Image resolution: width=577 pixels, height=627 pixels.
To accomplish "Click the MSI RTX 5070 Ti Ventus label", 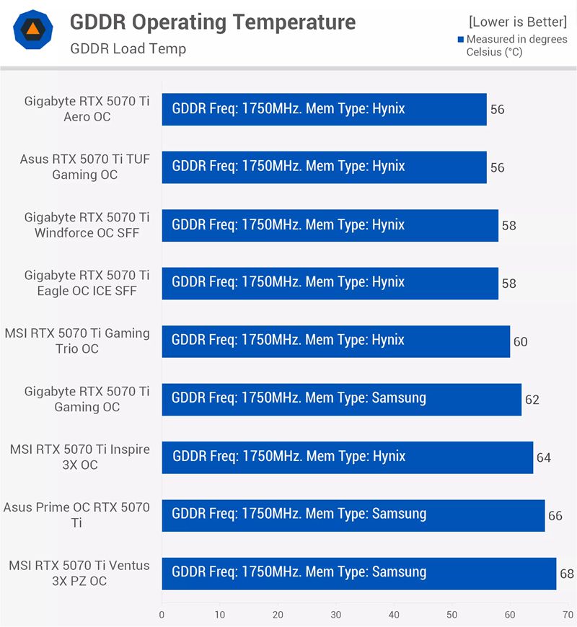I will (79, 573).
